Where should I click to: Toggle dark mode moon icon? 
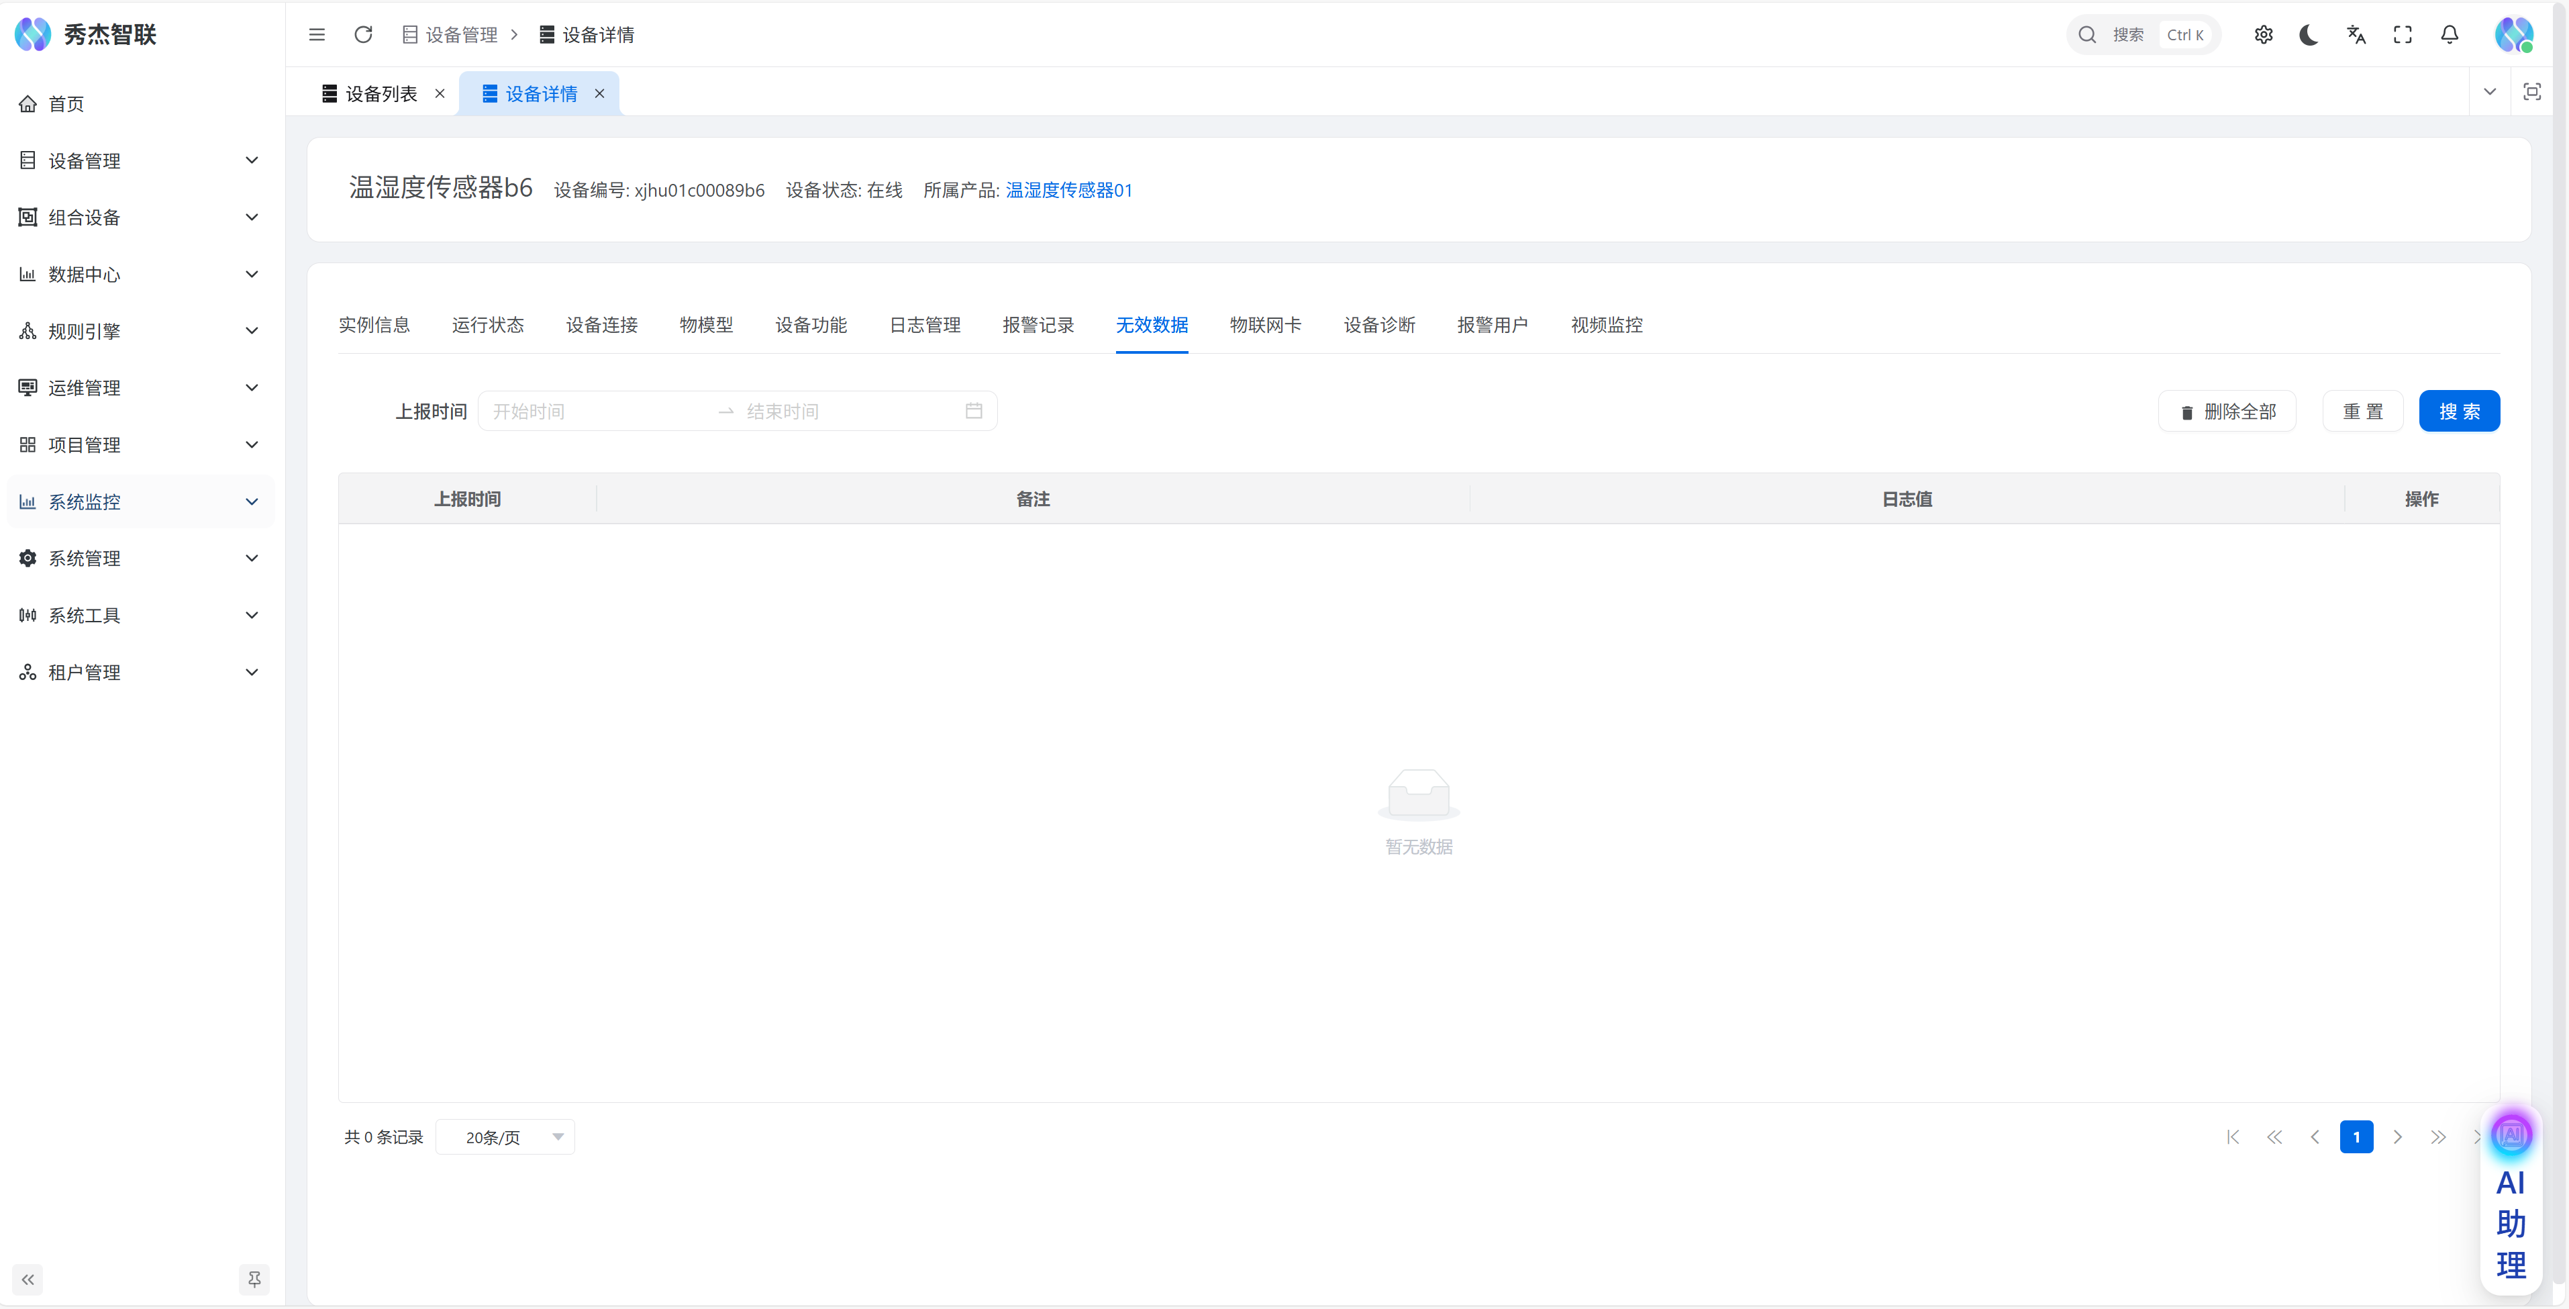(x=2309, y=35)
